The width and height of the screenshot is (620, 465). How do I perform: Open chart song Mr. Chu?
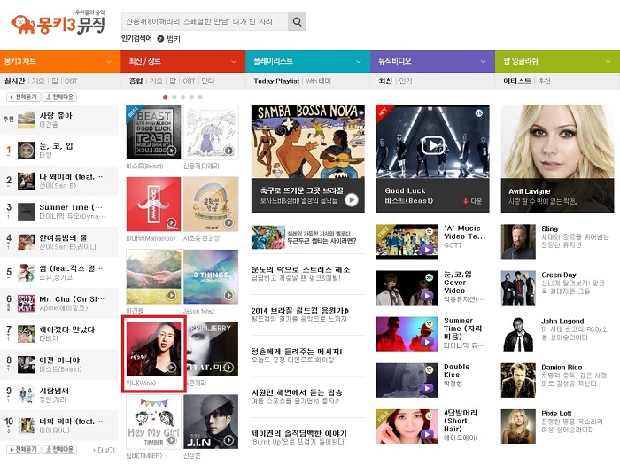tap(72, 299)
